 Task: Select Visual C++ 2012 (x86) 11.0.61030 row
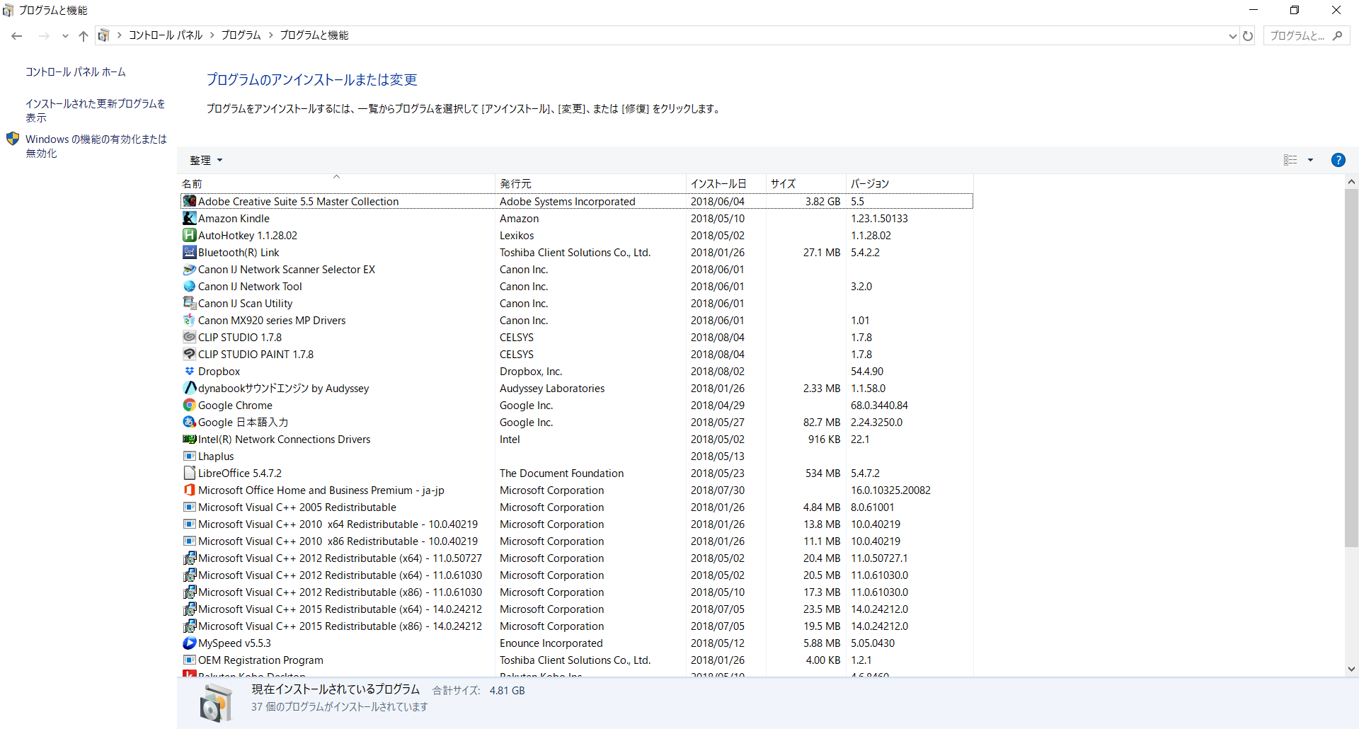pyautogui.click(x=577, y=592)
